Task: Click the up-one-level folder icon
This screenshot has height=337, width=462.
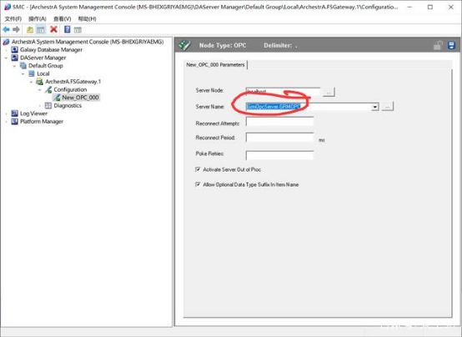Action: point(30,29)
